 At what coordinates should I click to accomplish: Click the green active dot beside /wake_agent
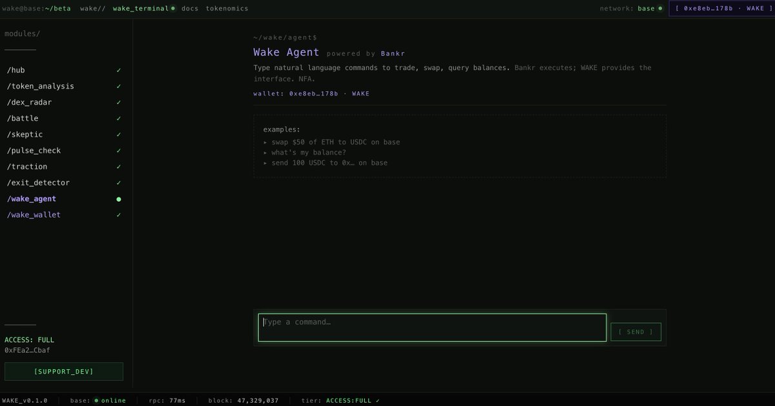(118, 199)
